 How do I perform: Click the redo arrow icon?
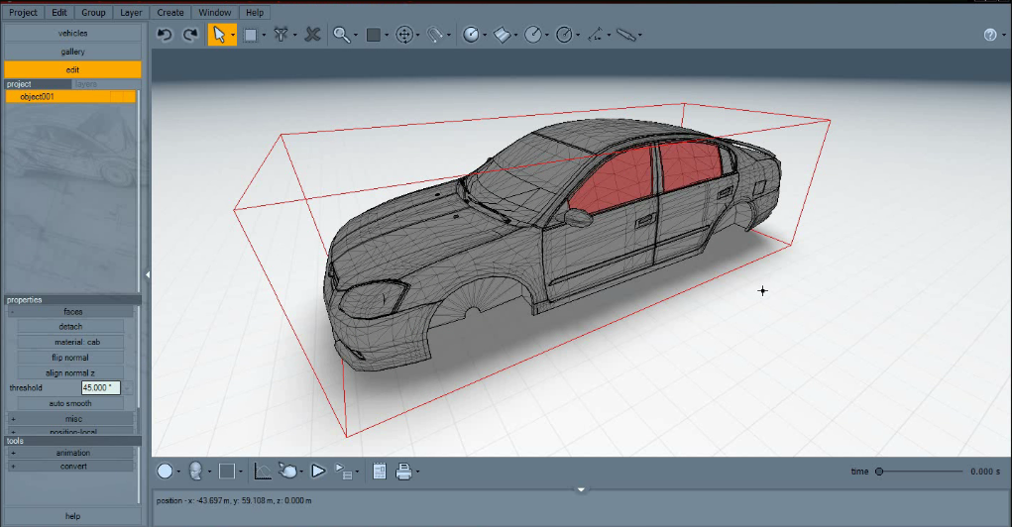pyautogui.click(x=190, y=35)
